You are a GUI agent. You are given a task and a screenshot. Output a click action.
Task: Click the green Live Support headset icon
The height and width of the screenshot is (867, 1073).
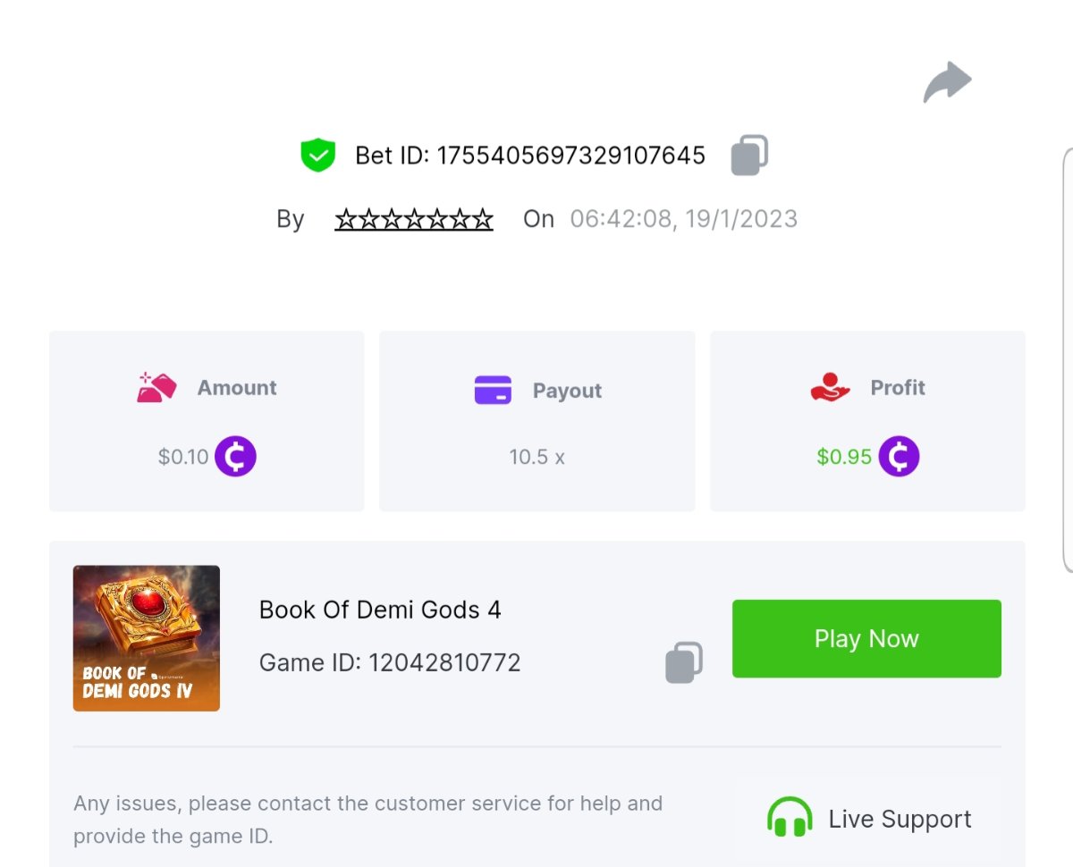790,818
